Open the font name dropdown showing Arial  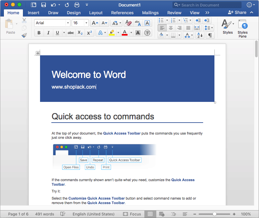point(68,23)
